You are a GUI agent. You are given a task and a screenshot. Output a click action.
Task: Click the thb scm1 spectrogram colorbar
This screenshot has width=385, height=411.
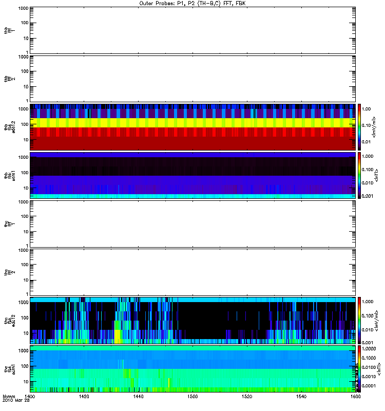pos(359,175)
